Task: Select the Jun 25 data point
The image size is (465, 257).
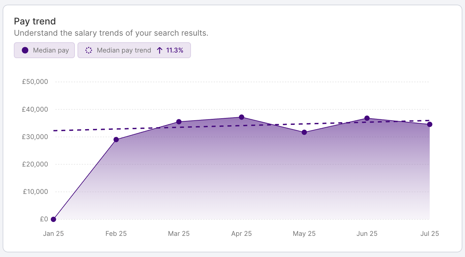Action: click(367, 118)
